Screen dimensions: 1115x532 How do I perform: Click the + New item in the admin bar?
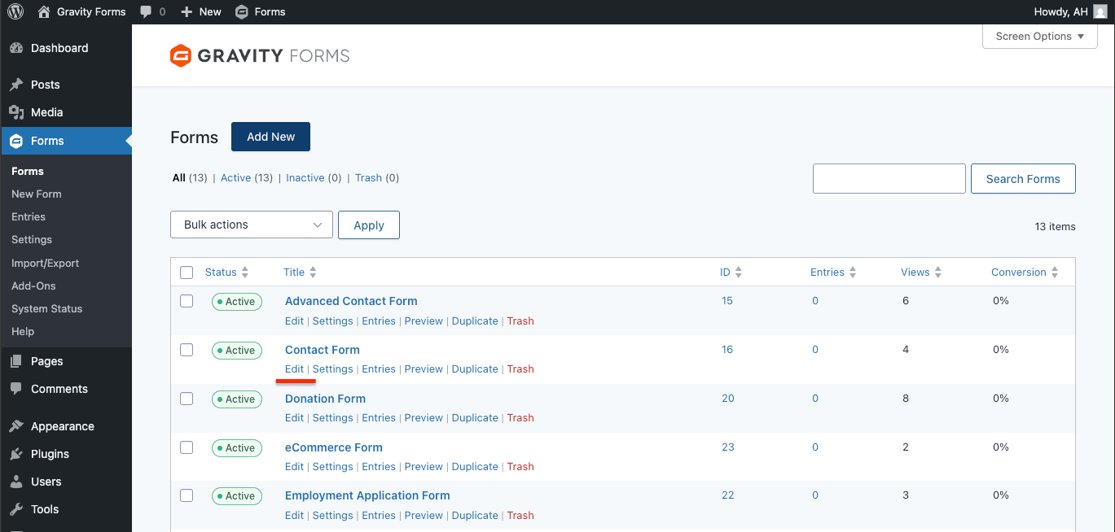(x=200, y=11)
